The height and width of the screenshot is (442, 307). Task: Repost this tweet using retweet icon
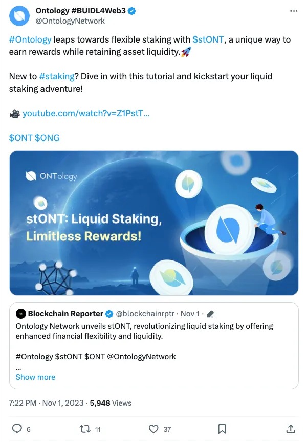[x=85, y=429]
